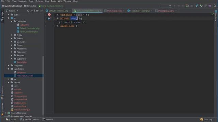The width and height of the screenshot is (218, 122).
Task: Click the VCS update project icon
Action: 197,6
